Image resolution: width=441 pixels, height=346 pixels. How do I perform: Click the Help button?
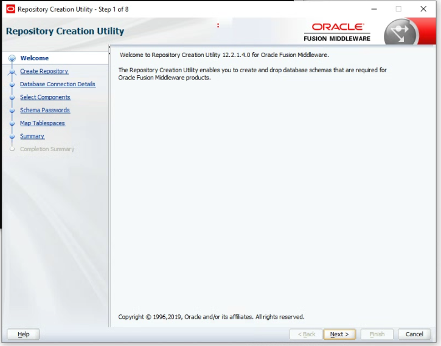pos(23,334)
